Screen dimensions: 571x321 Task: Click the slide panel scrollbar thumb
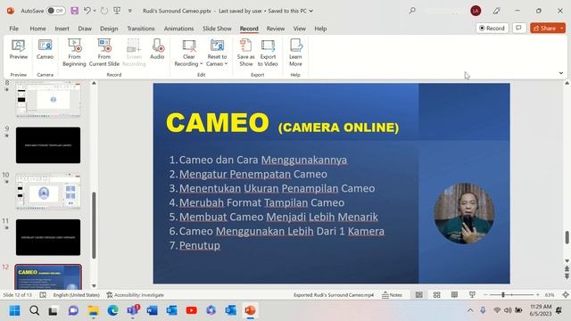coord(94,226)
